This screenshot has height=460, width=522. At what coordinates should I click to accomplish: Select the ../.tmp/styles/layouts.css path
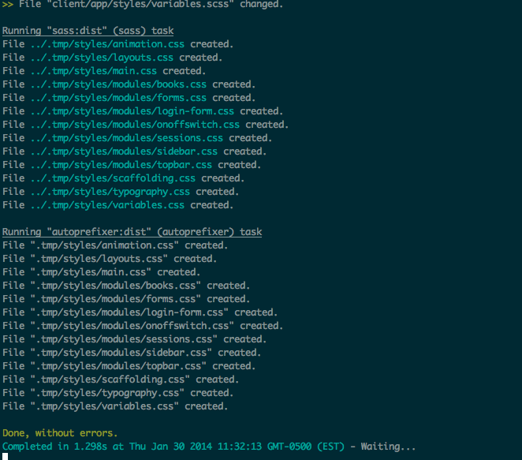[102, 58]
